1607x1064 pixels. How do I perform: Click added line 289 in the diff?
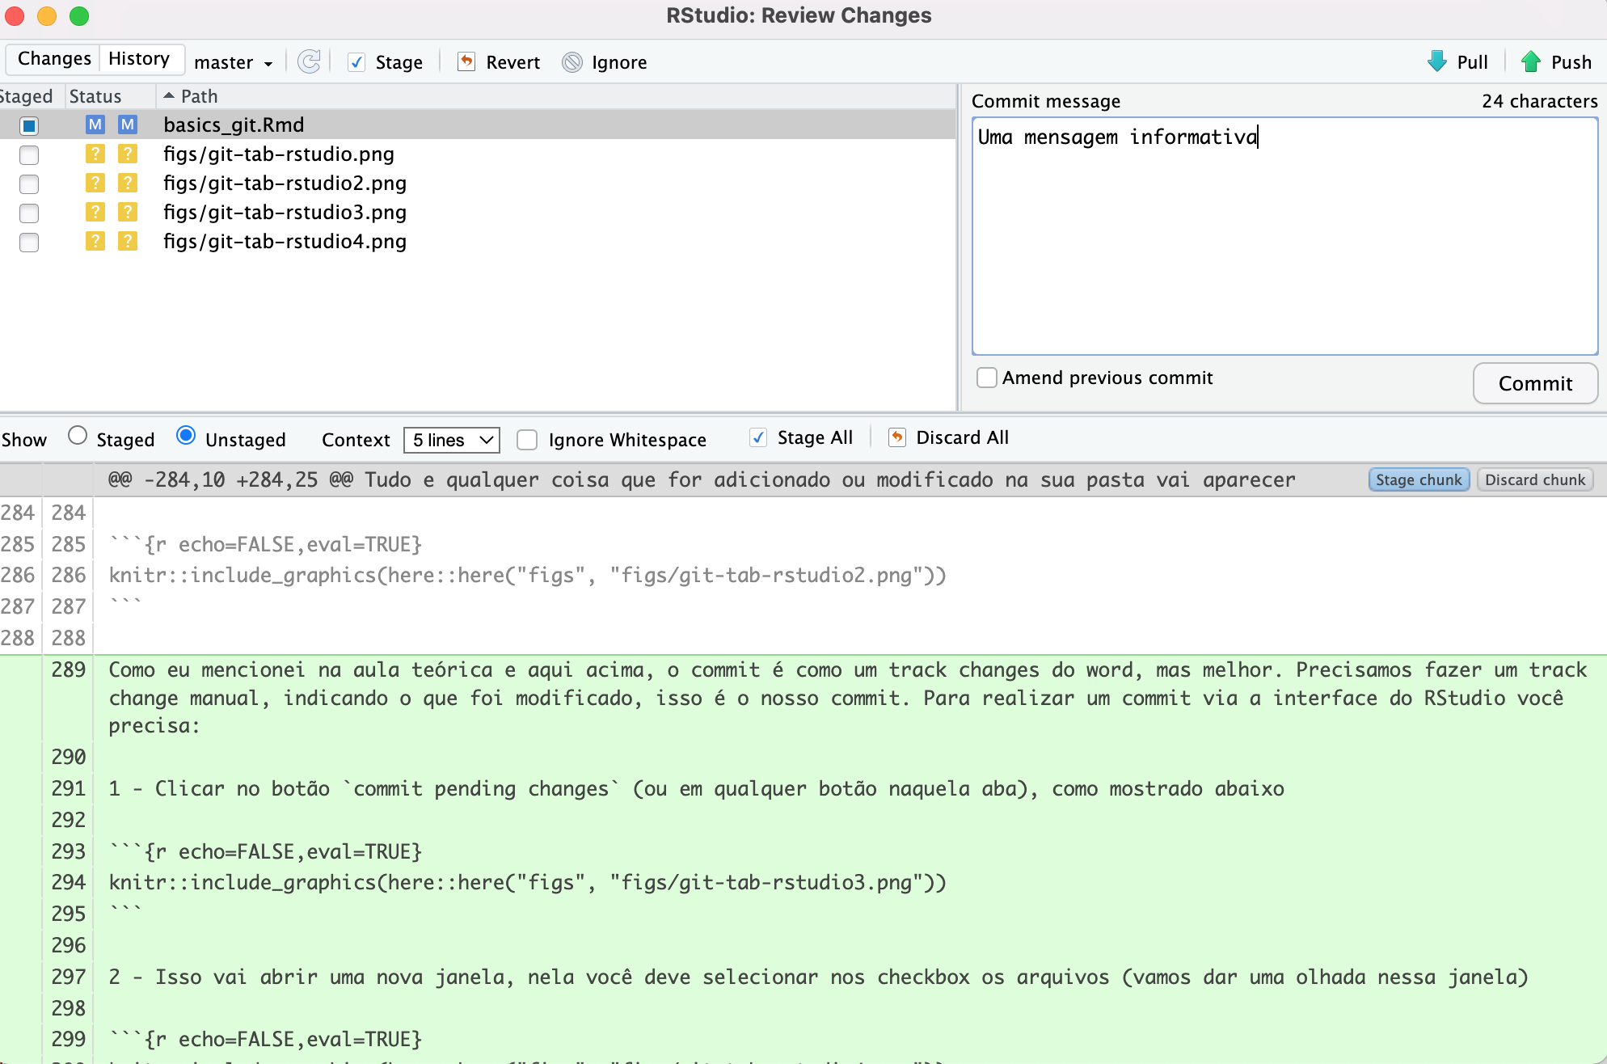coord(849,698)
